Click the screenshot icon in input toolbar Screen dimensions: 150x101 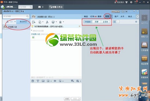point(48,81)
